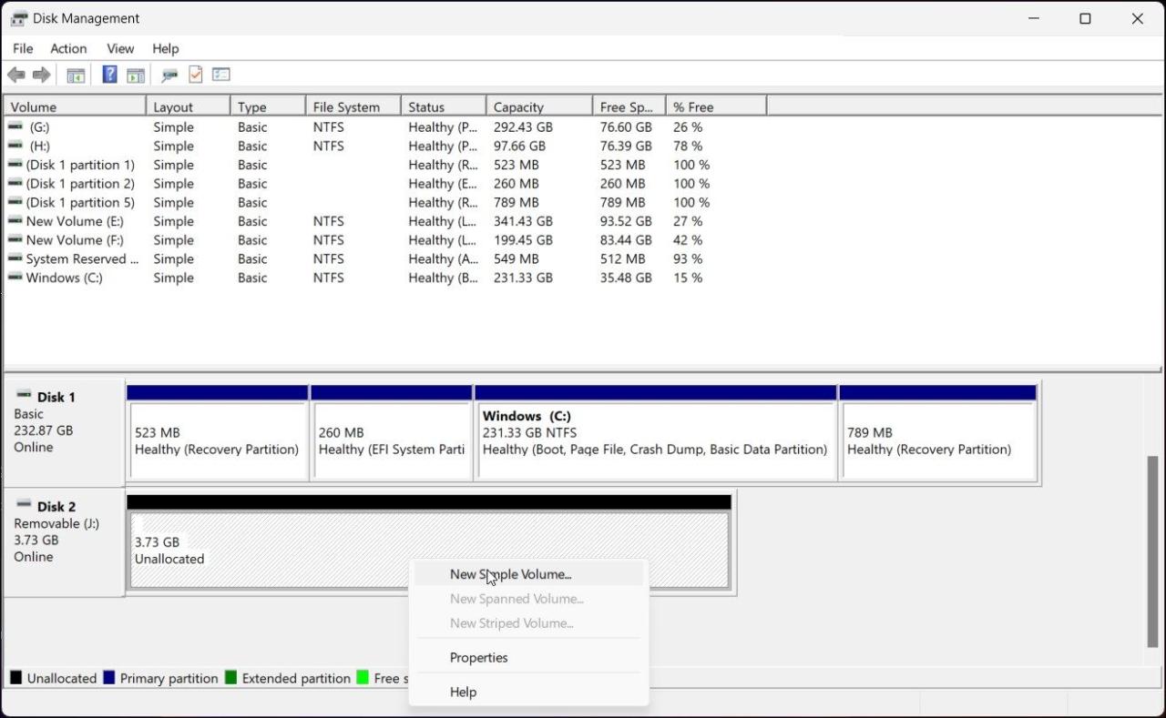1166x718 pixels.
Task: Select the (Disk 1 partition 2) row
Action: click(384, 183)
